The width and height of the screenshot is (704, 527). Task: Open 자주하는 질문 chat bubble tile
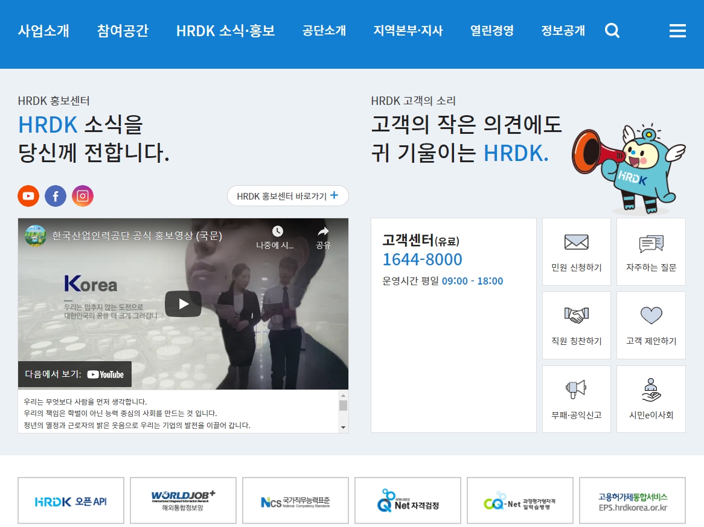[651, 251]
